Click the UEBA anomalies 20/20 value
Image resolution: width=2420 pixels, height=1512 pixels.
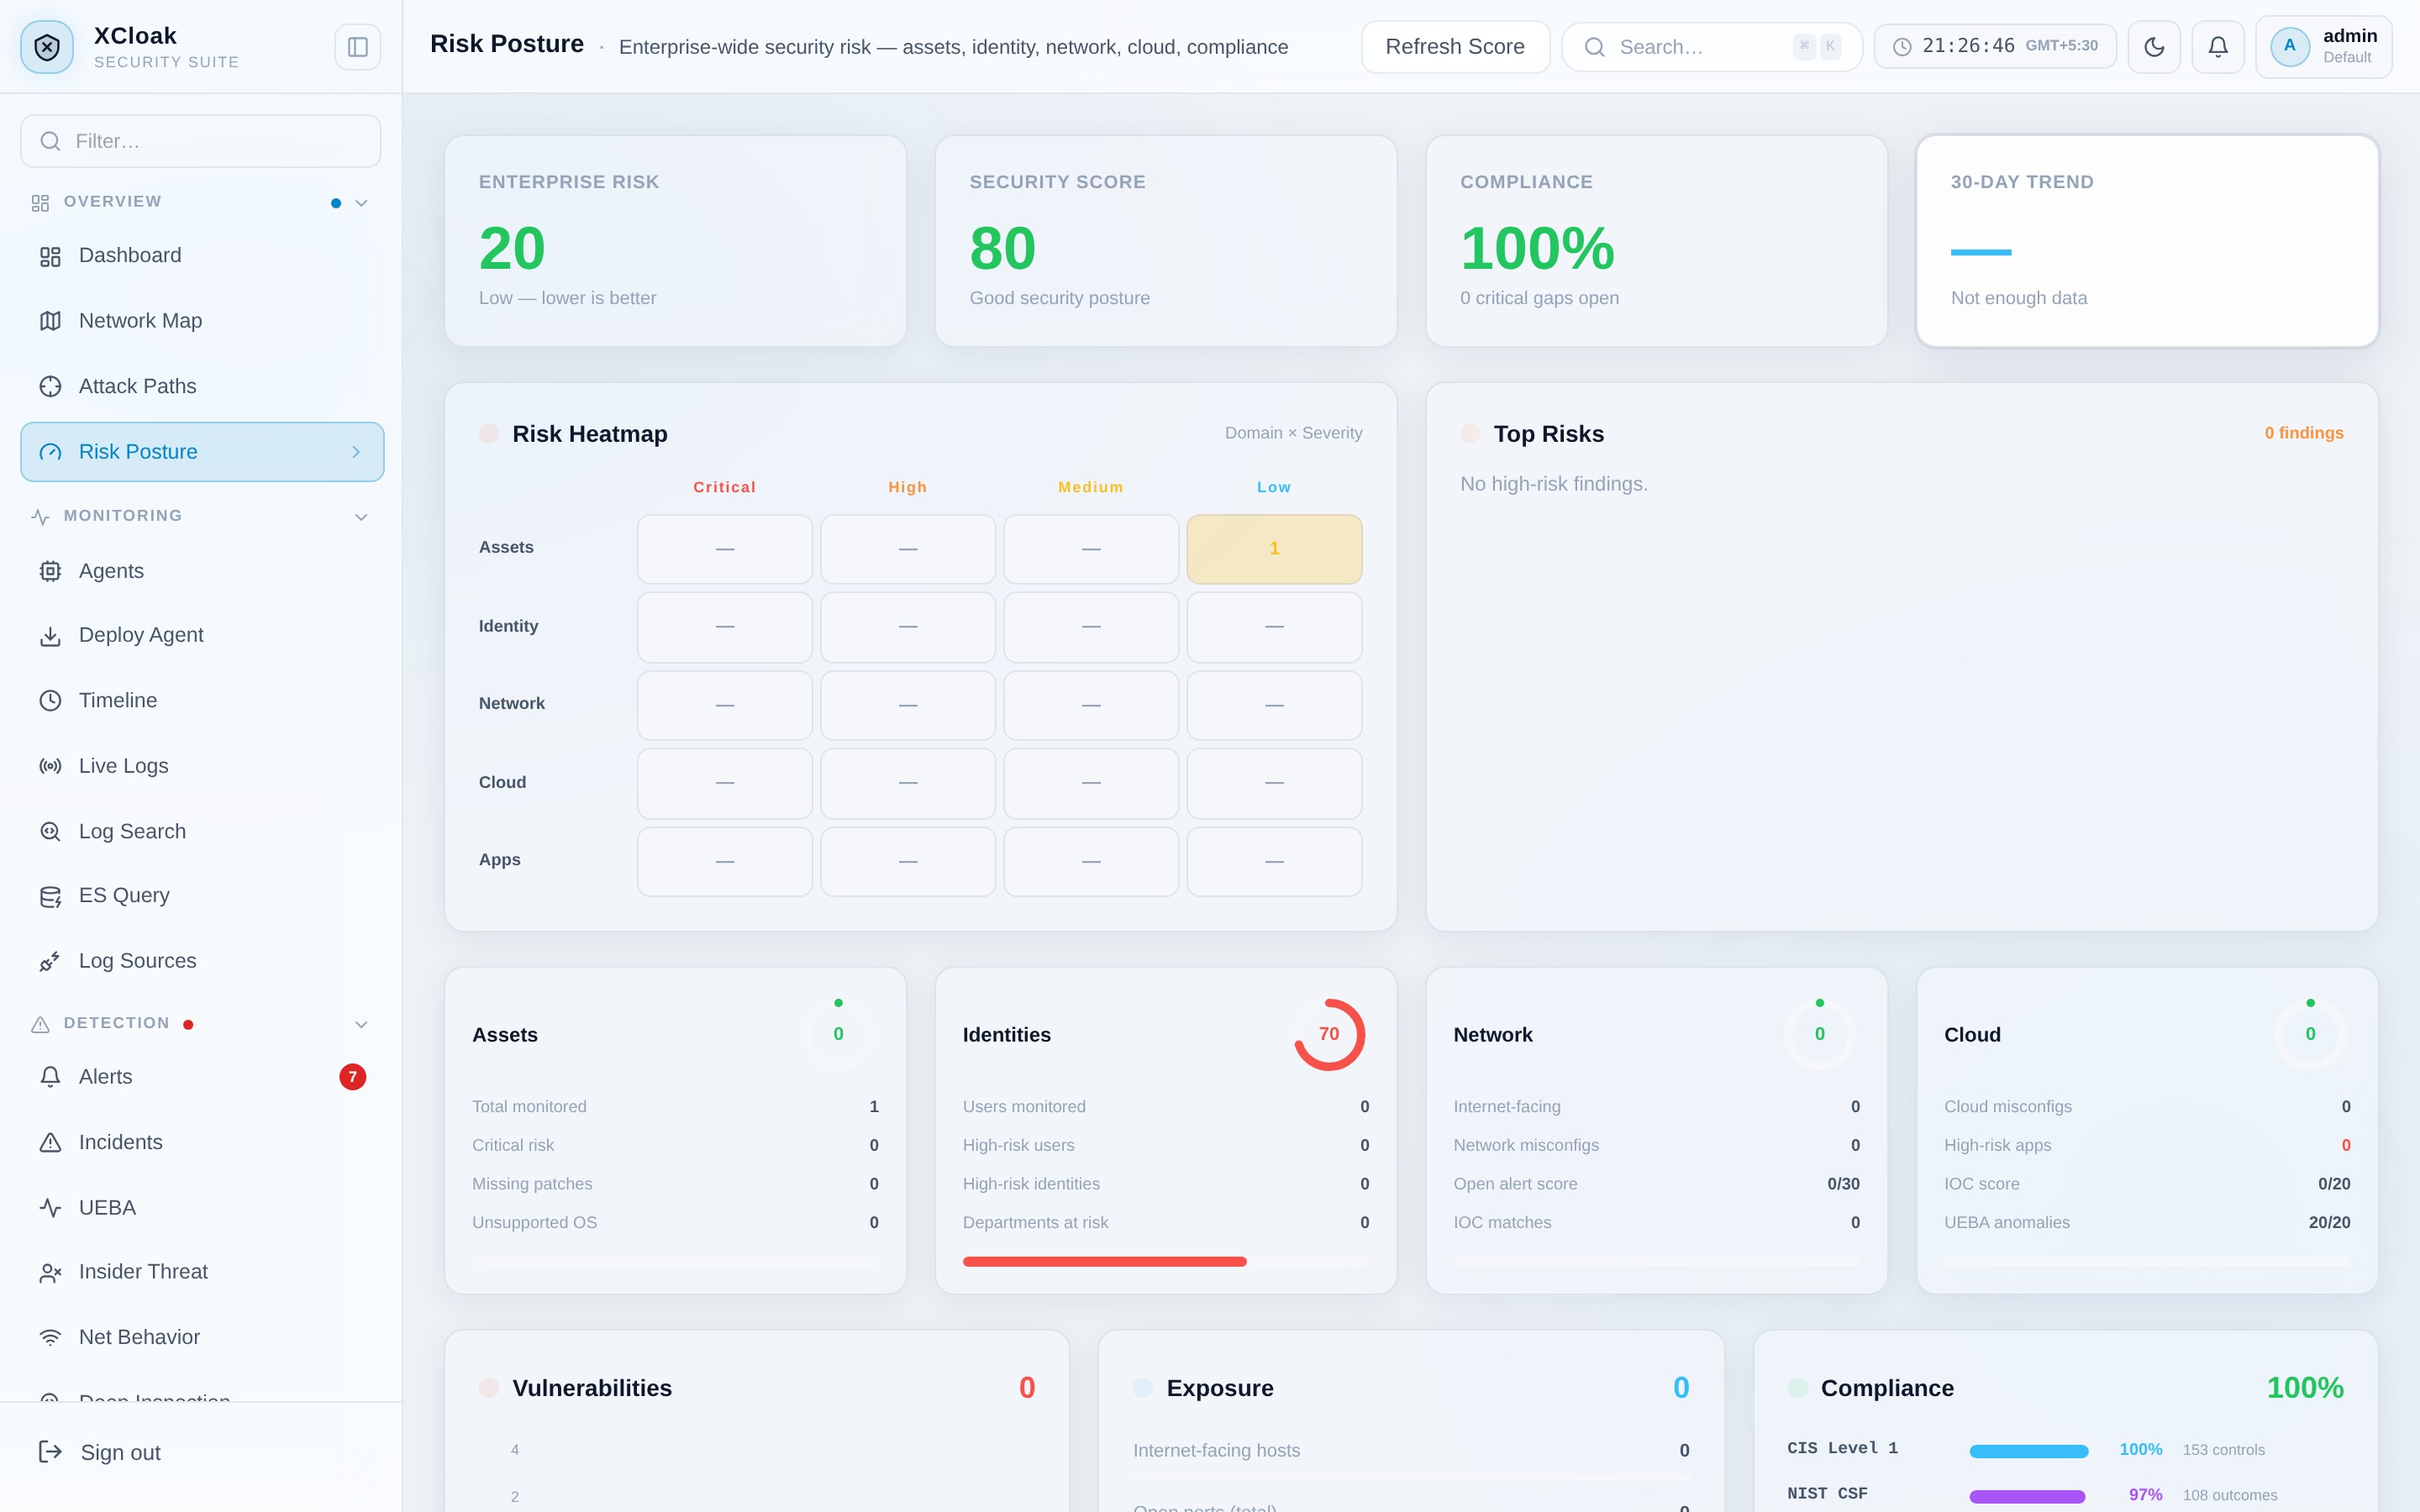click(2329, 1223)
